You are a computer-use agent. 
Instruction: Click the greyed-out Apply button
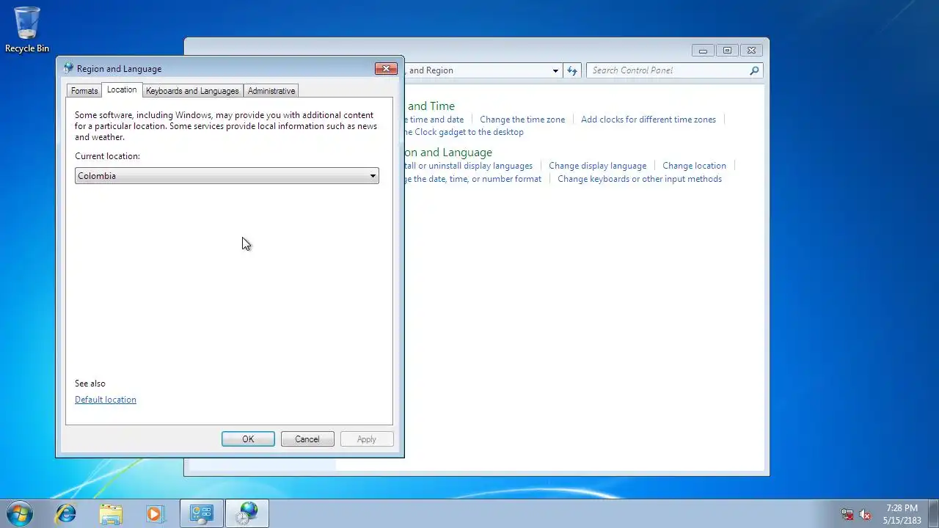pyautogui.click(x=367, y=439)
